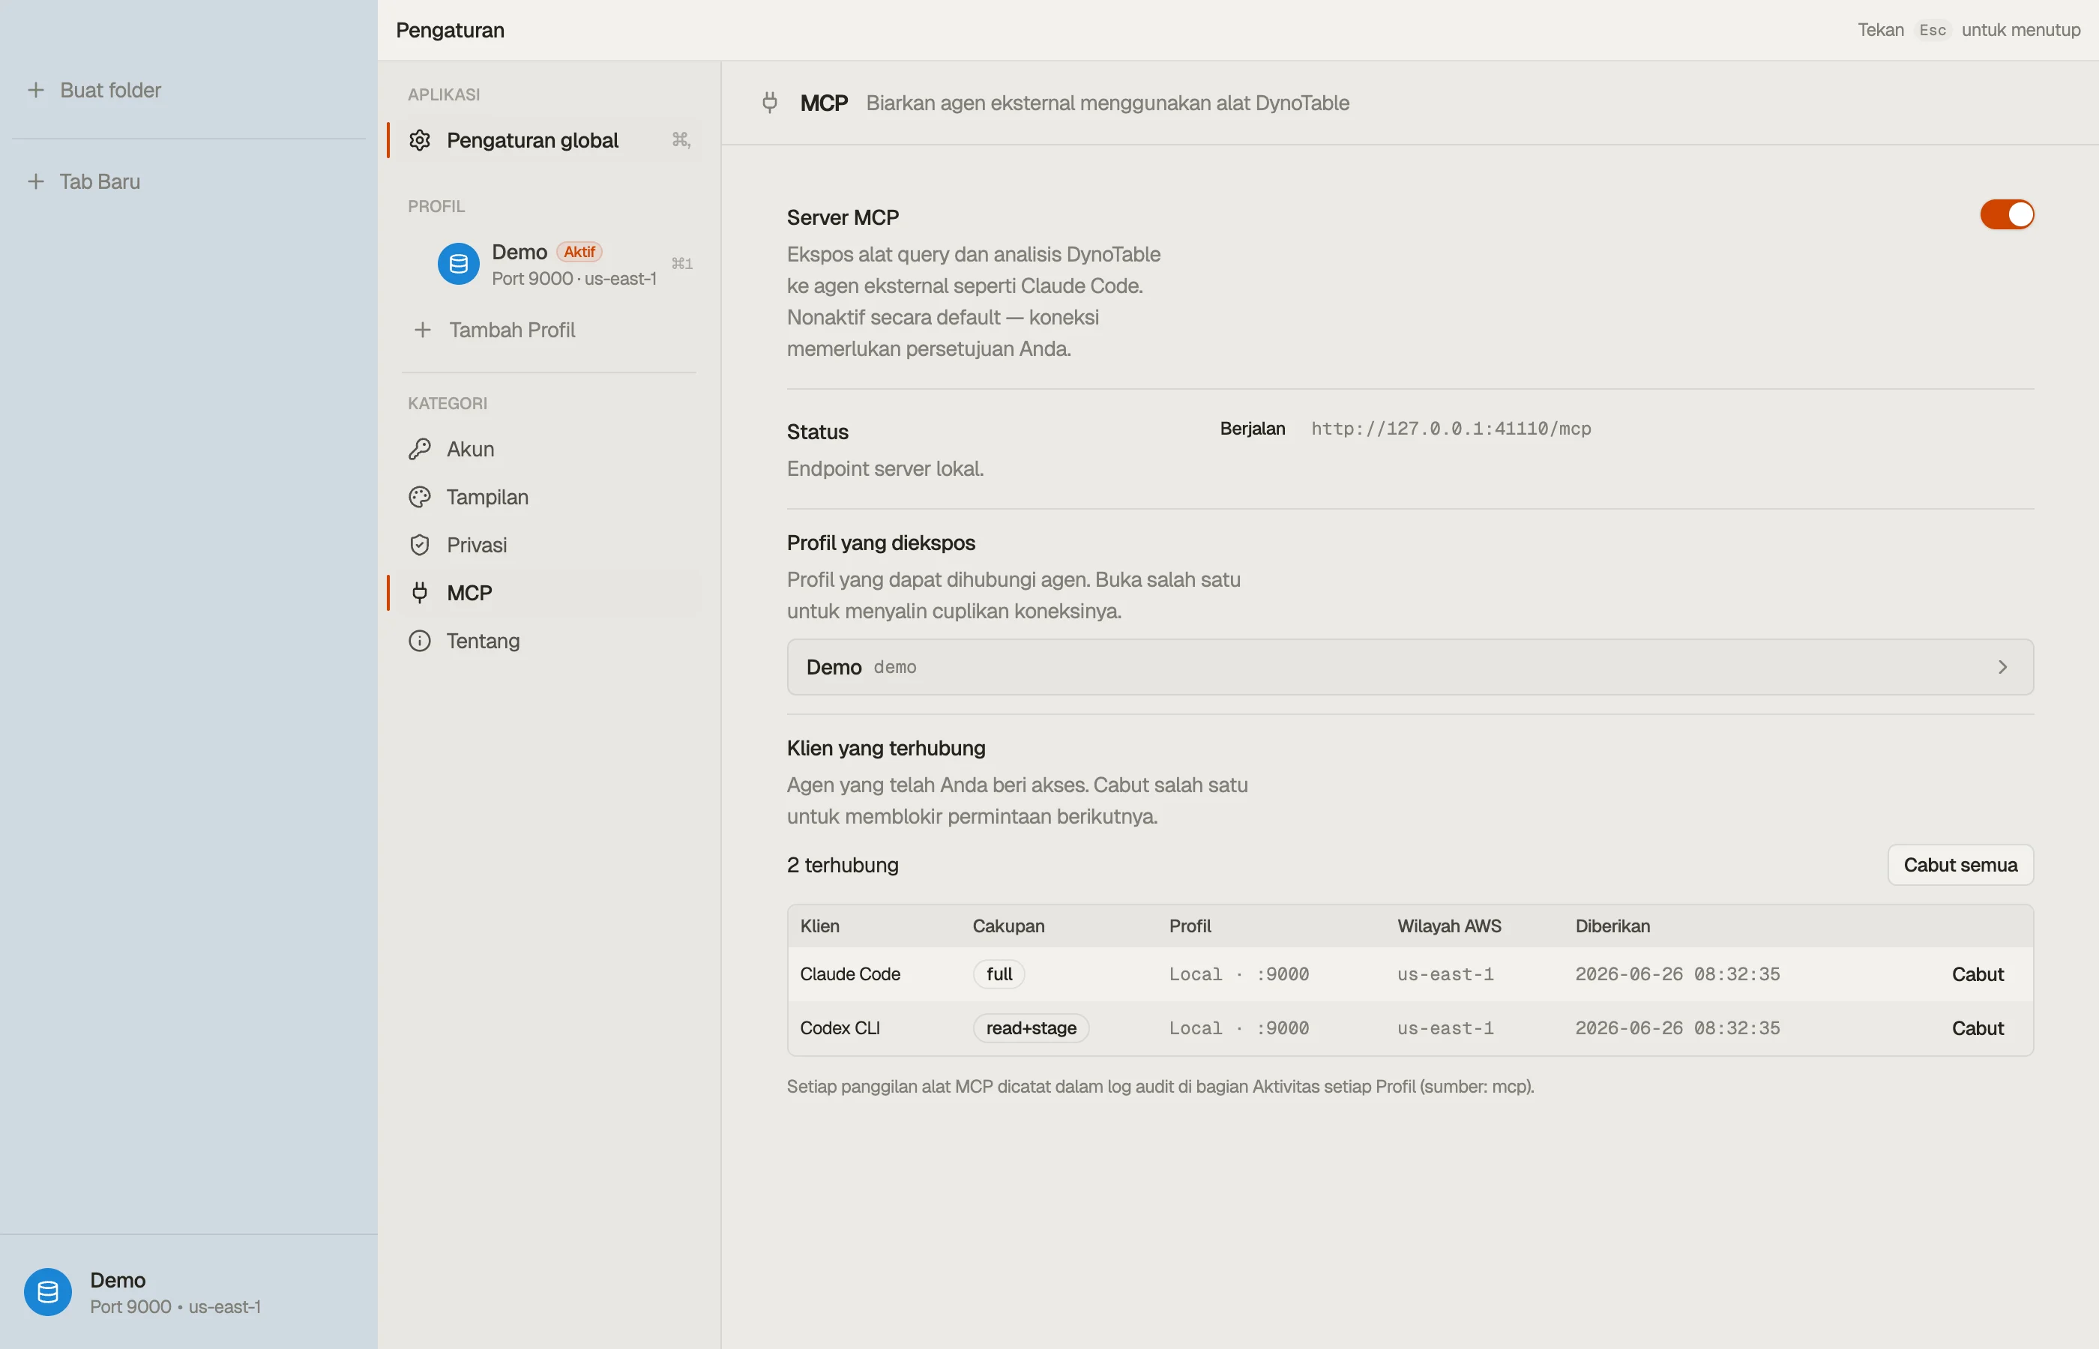
Task: Click the palette icon for Tampilan
Action: point(420,498)
